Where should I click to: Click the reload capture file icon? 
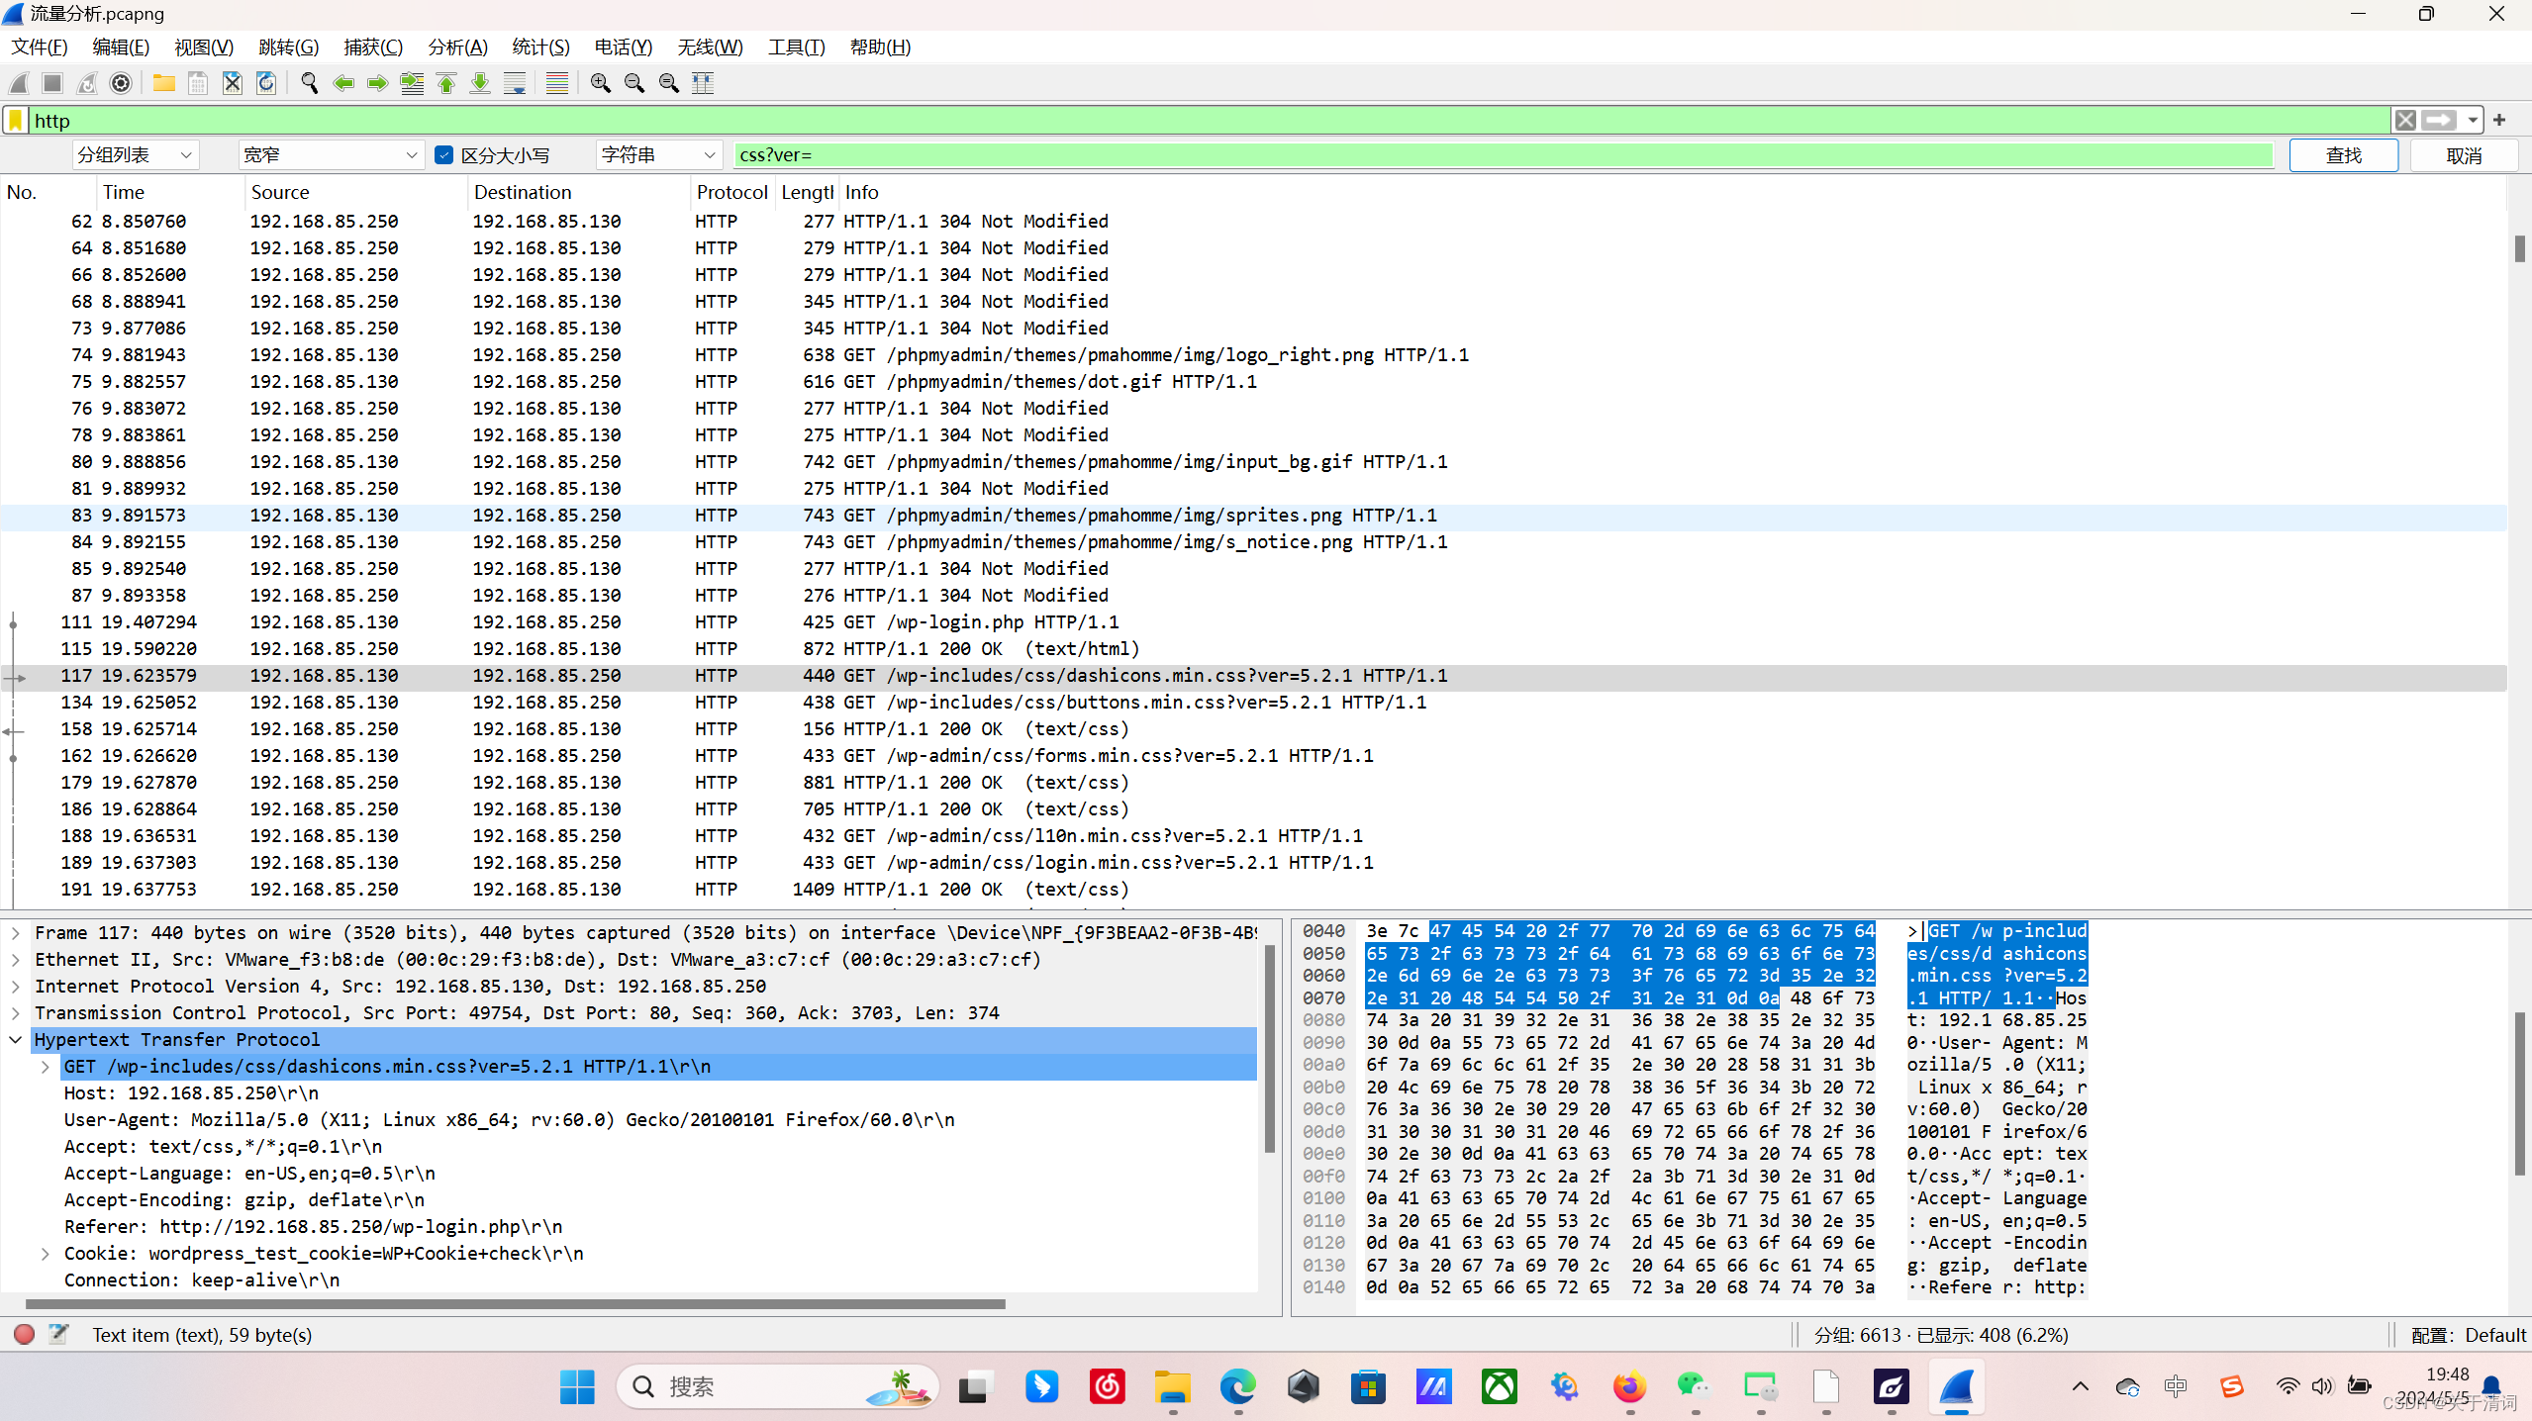[266, 83]
